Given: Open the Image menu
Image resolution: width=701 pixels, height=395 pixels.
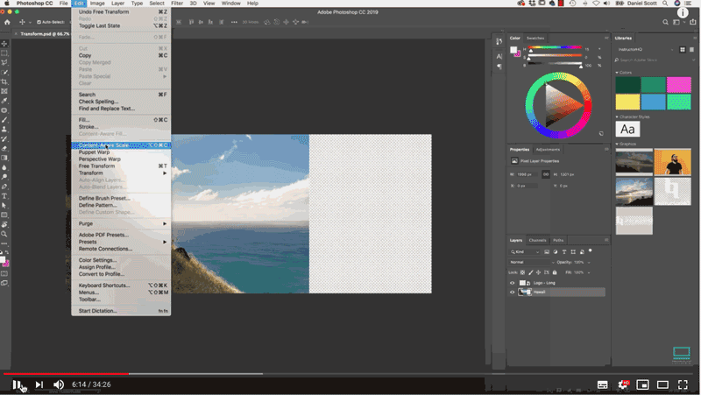Looking at the screenshot, I should pos(97,4).
